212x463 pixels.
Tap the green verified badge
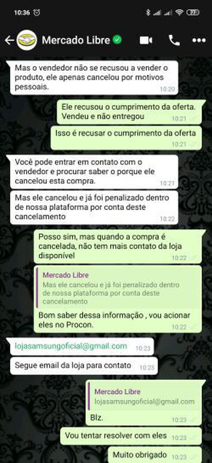tap(117, 40)
